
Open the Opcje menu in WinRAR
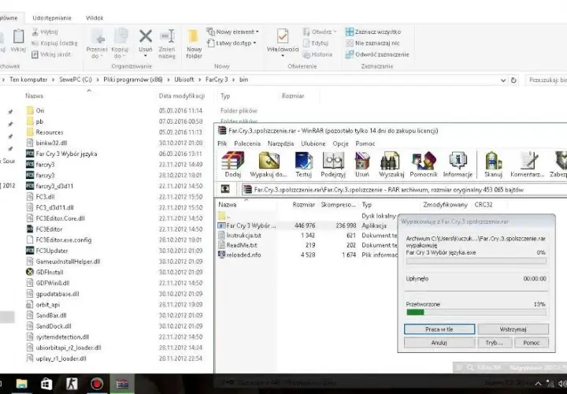(x=340, y=143)
